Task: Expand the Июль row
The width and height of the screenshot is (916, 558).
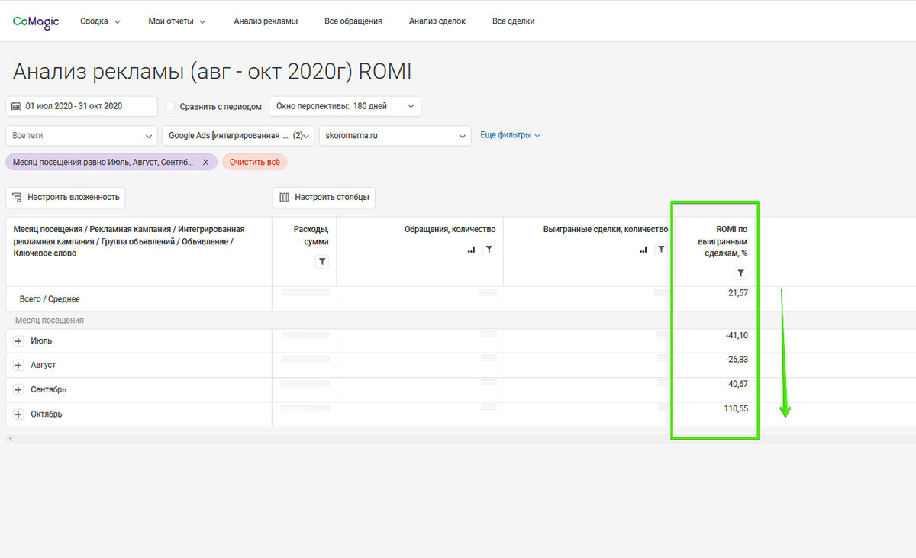Action: (19, 341)
